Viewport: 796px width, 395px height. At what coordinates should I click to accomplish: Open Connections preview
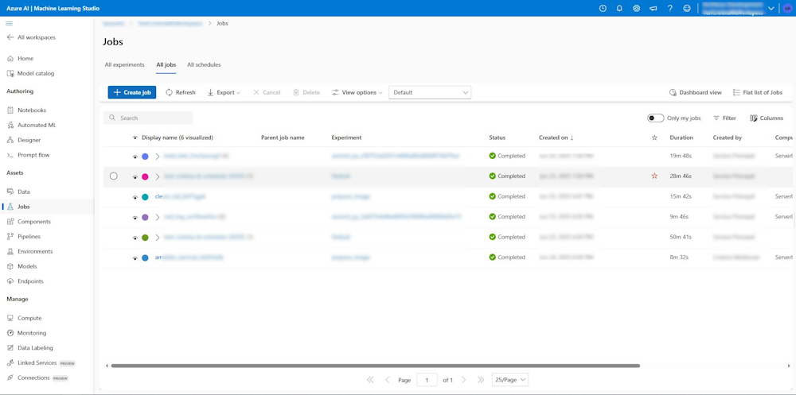[37, 378]
